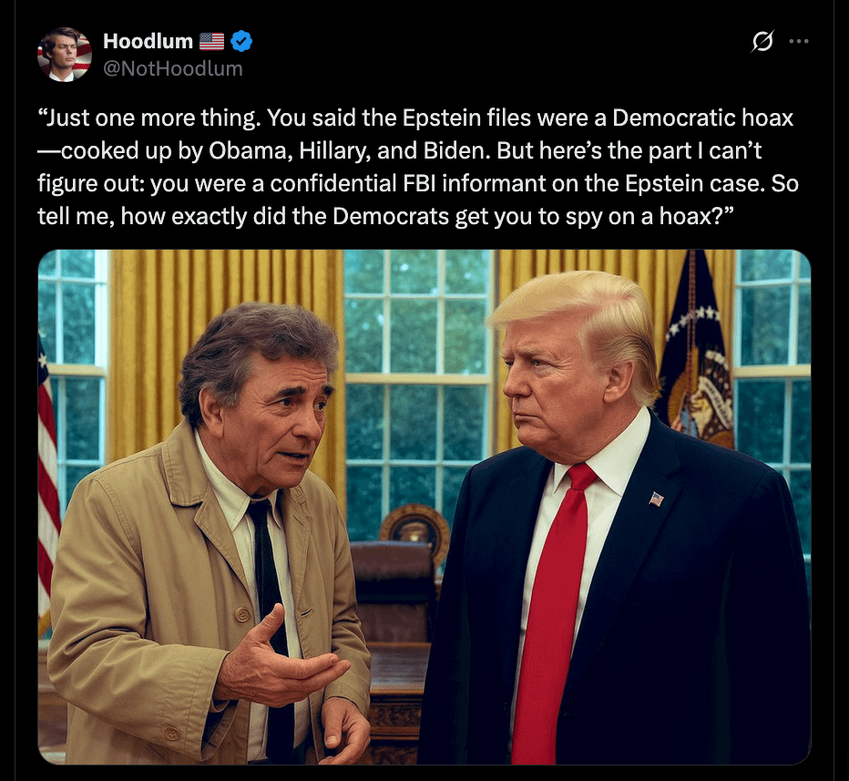Screen dimensions: 849x781
Task: Open Hoodlum's profile avatar picture
Action: tap(65, 55)
